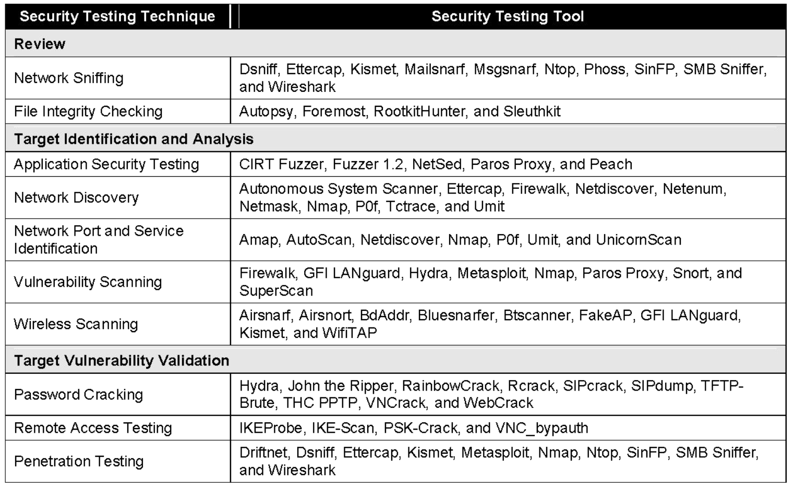
Task: Click the cell listing IKEProbe and VNC_bypauth
Action: (x=413, y=428)
